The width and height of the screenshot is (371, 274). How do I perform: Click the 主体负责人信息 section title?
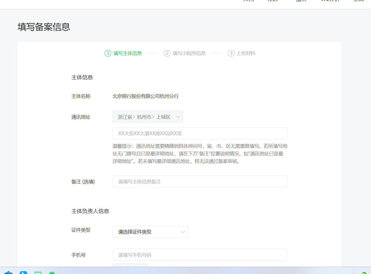90,211
